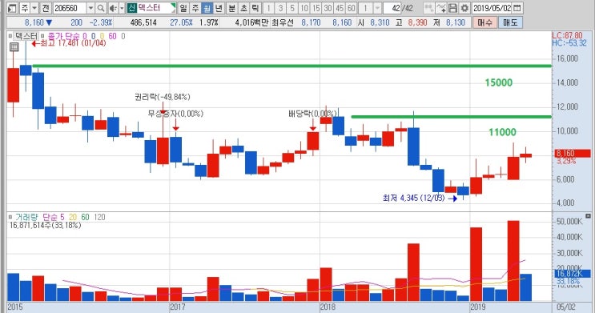Click the 최고 17,481 (01/04) high label
595x313 pixels.
[73, 43]
